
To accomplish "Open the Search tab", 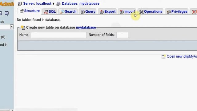I will tap(68, 11).
